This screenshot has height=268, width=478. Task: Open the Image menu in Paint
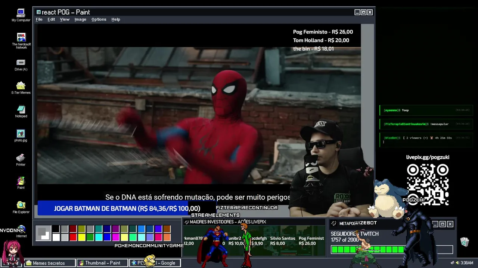point(80,19)
